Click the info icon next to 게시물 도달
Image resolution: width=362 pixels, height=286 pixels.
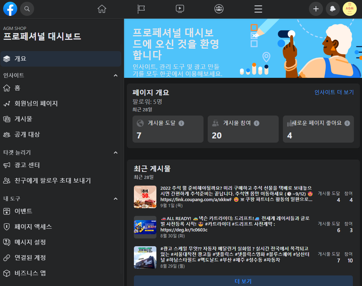tap(181, 123)
